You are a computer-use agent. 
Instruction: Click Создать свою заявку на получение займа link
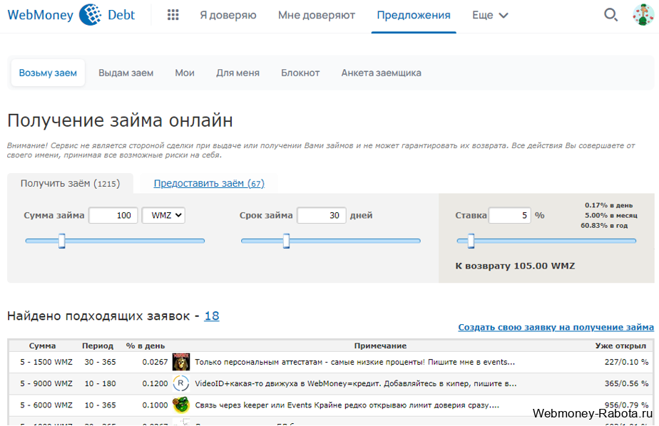point(556,327)
